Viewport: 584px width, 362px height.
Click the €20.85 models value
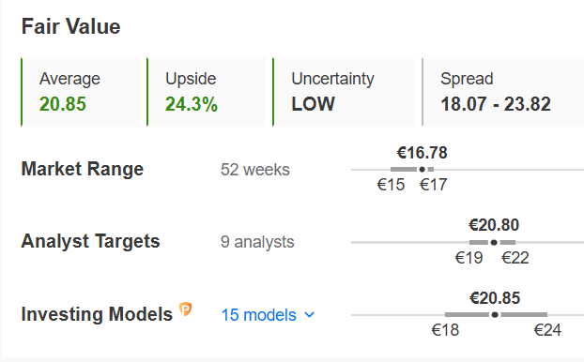[495, 298]
